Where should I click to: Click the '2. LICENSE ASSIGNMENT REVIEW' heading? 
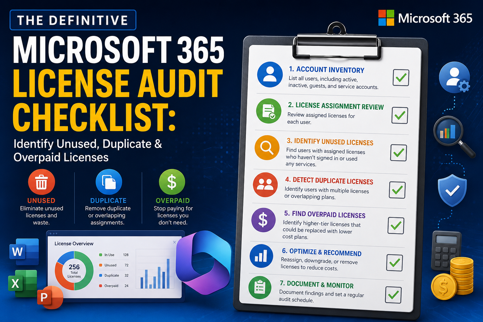coord(336,106)
